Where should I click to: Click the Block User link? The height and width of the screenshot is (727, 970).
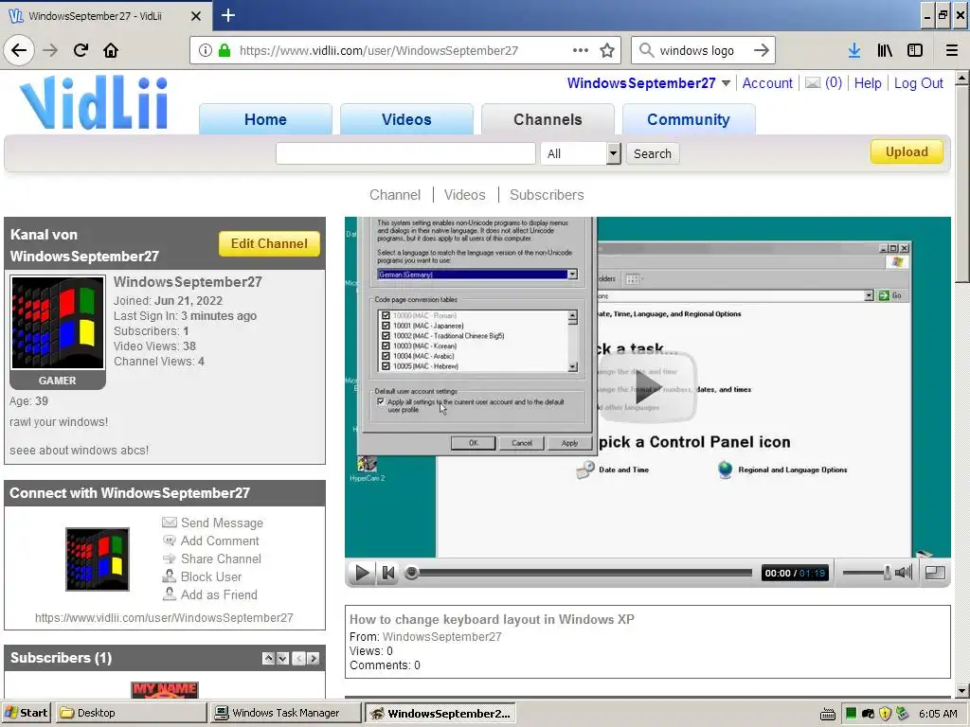tap(211, 576)
